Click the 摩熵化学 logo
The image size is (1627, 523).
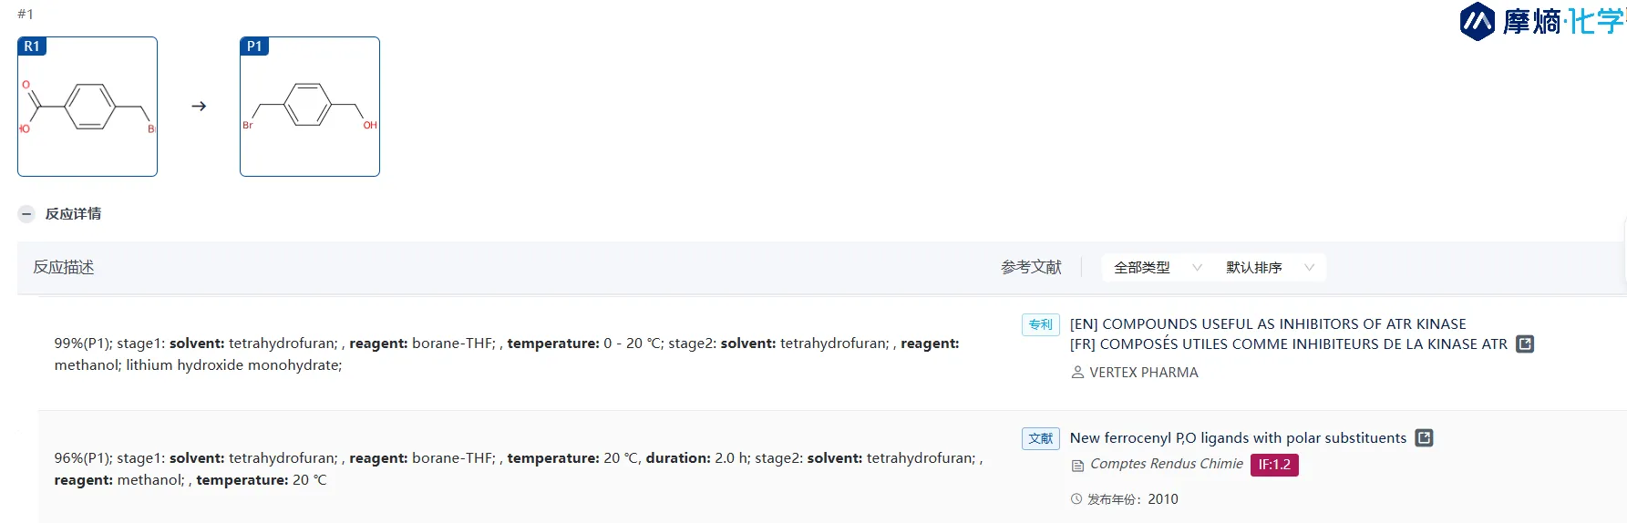tap(1542, 21)
